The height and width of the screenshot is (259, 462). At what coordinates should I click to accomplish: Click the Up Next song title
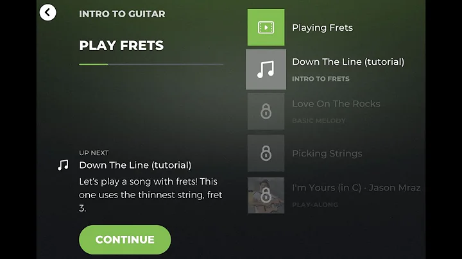(x=135, y=165)
